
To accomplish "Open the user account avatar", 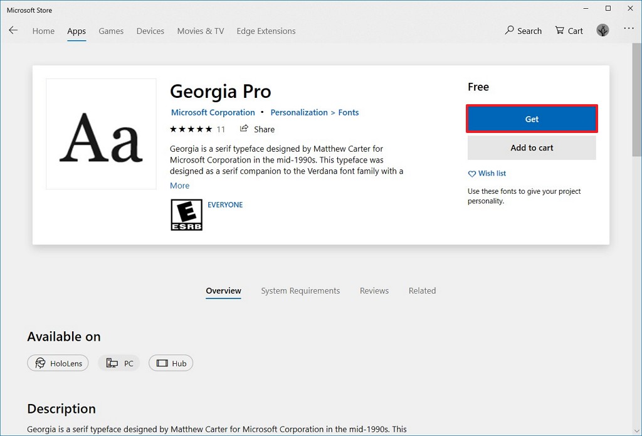I will pos(603,30).
